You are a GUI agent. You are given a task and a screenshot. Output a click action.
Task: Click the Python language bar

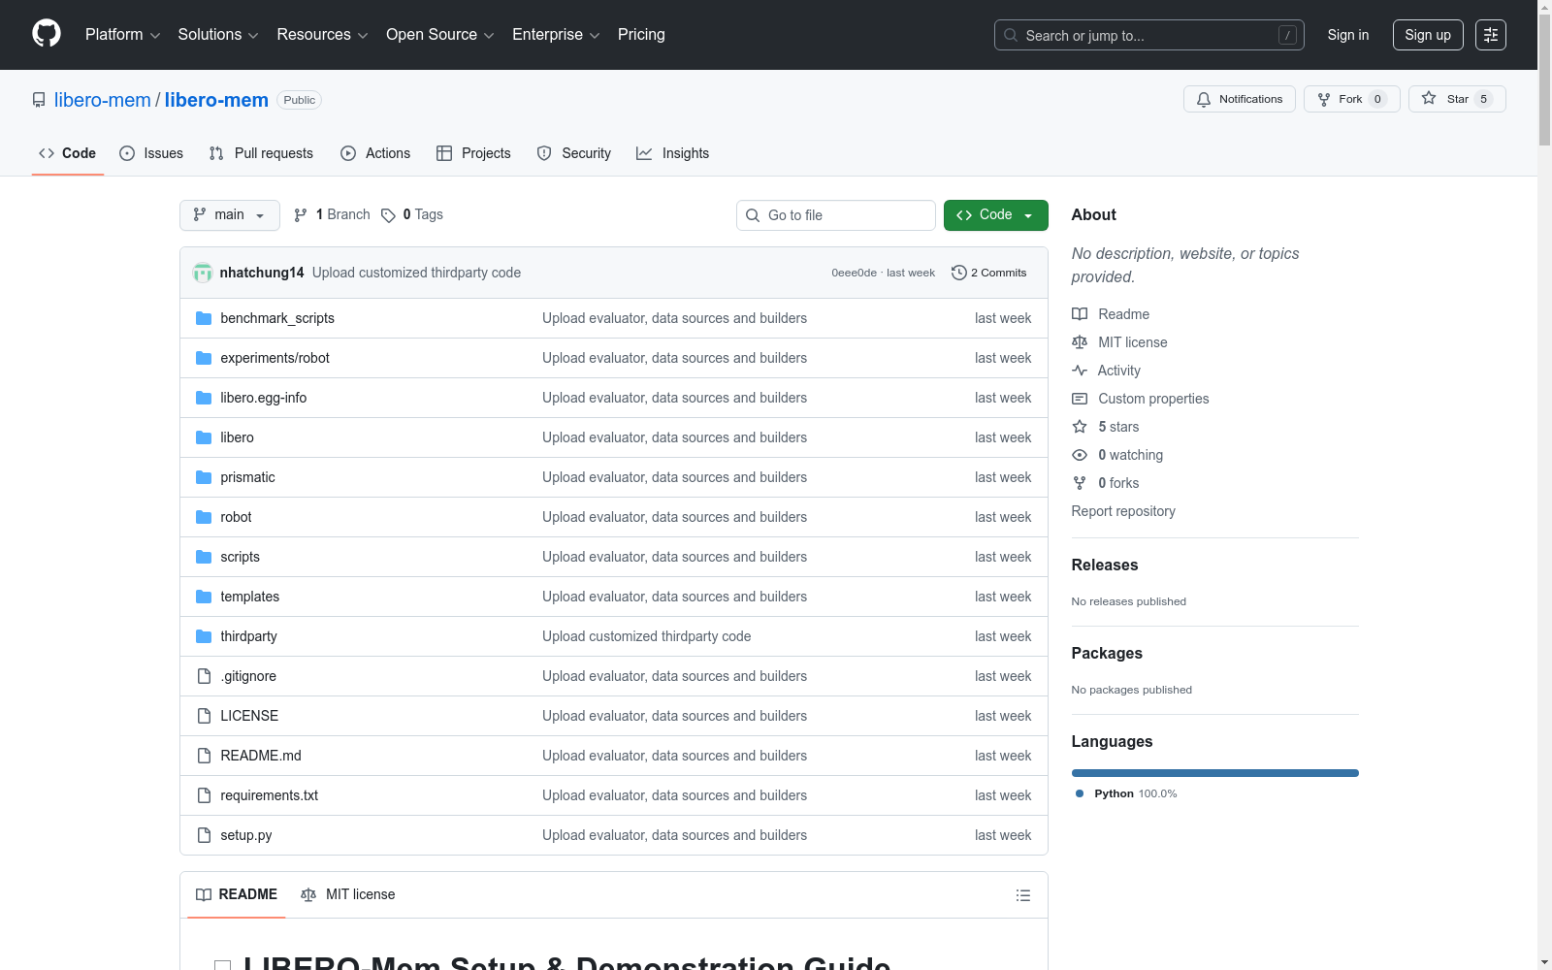(1215, 773)
